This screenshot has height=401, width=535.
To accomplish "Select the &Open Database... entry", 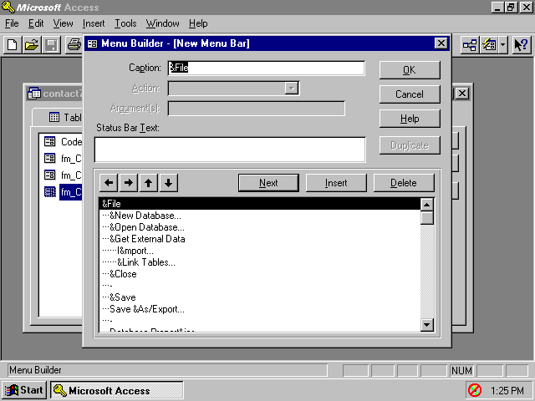I will (x=260, y=227).
